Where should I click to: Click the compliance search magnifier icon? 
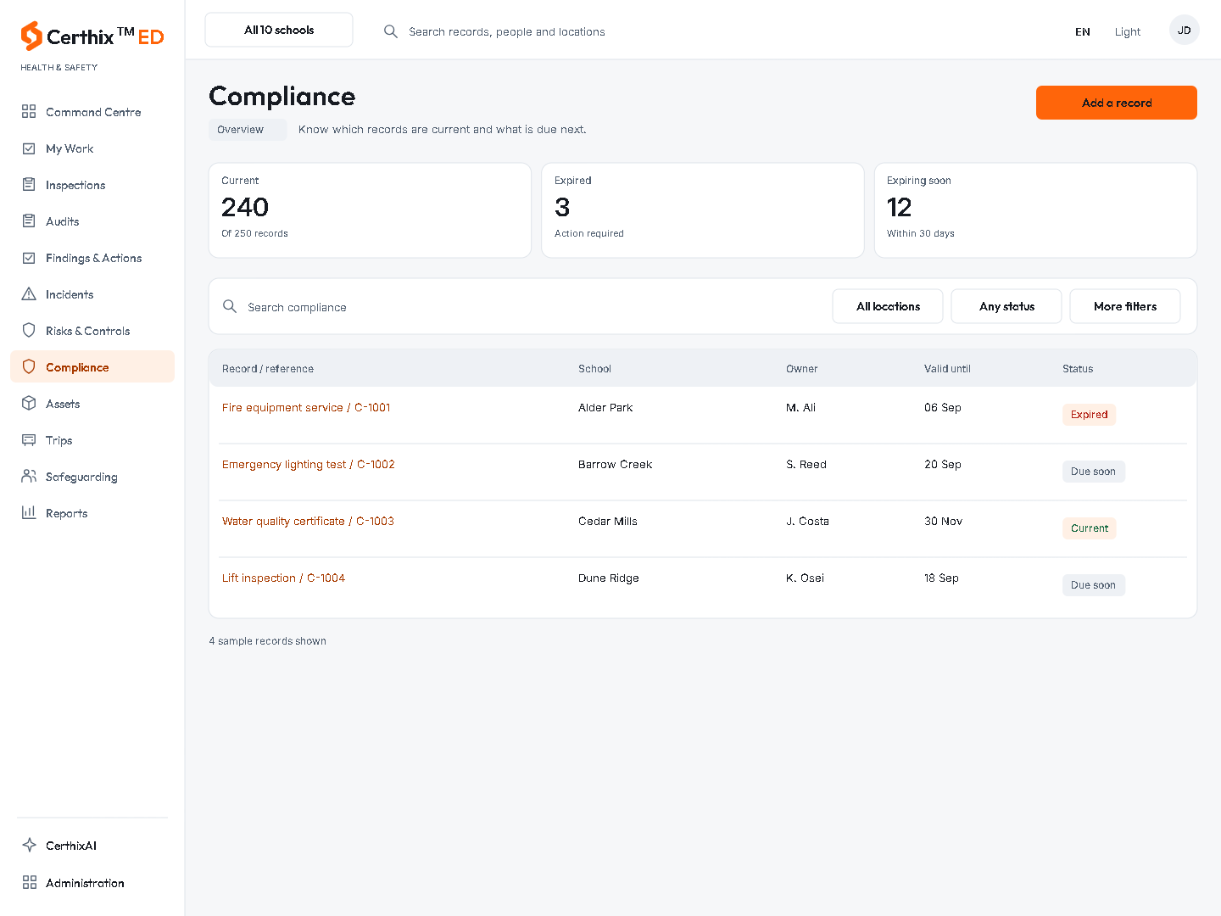click(230, 306)
